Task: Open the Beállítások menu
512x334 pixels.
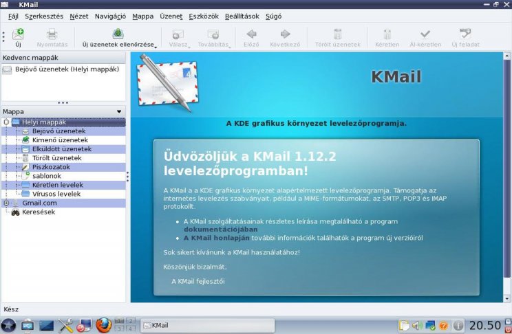Action: [242, 16]
